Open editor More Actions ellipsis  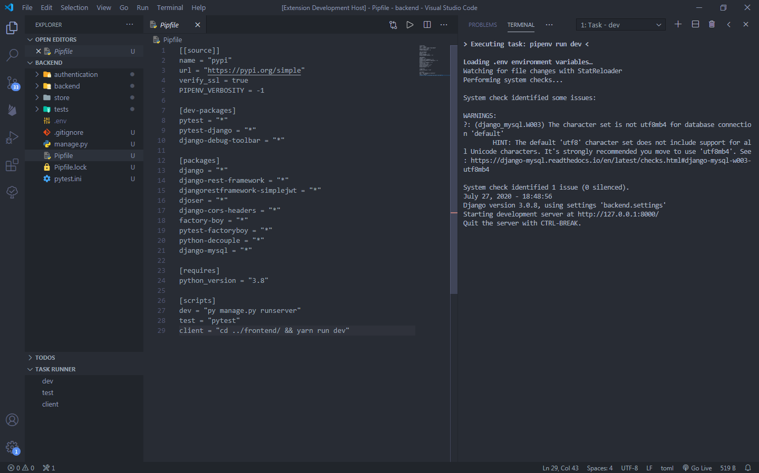point(444,25)
